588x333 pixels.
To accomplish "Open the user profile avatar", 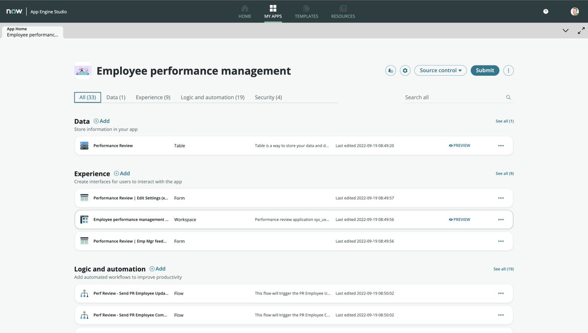I will pyautogui.click(x=575, y=11).
